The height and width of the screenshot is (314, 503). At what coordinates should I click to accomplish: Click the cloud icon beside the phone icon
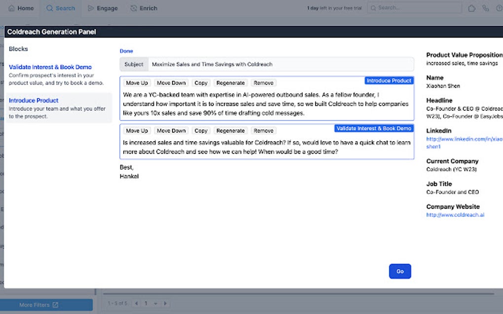click(x=471, y=8)
